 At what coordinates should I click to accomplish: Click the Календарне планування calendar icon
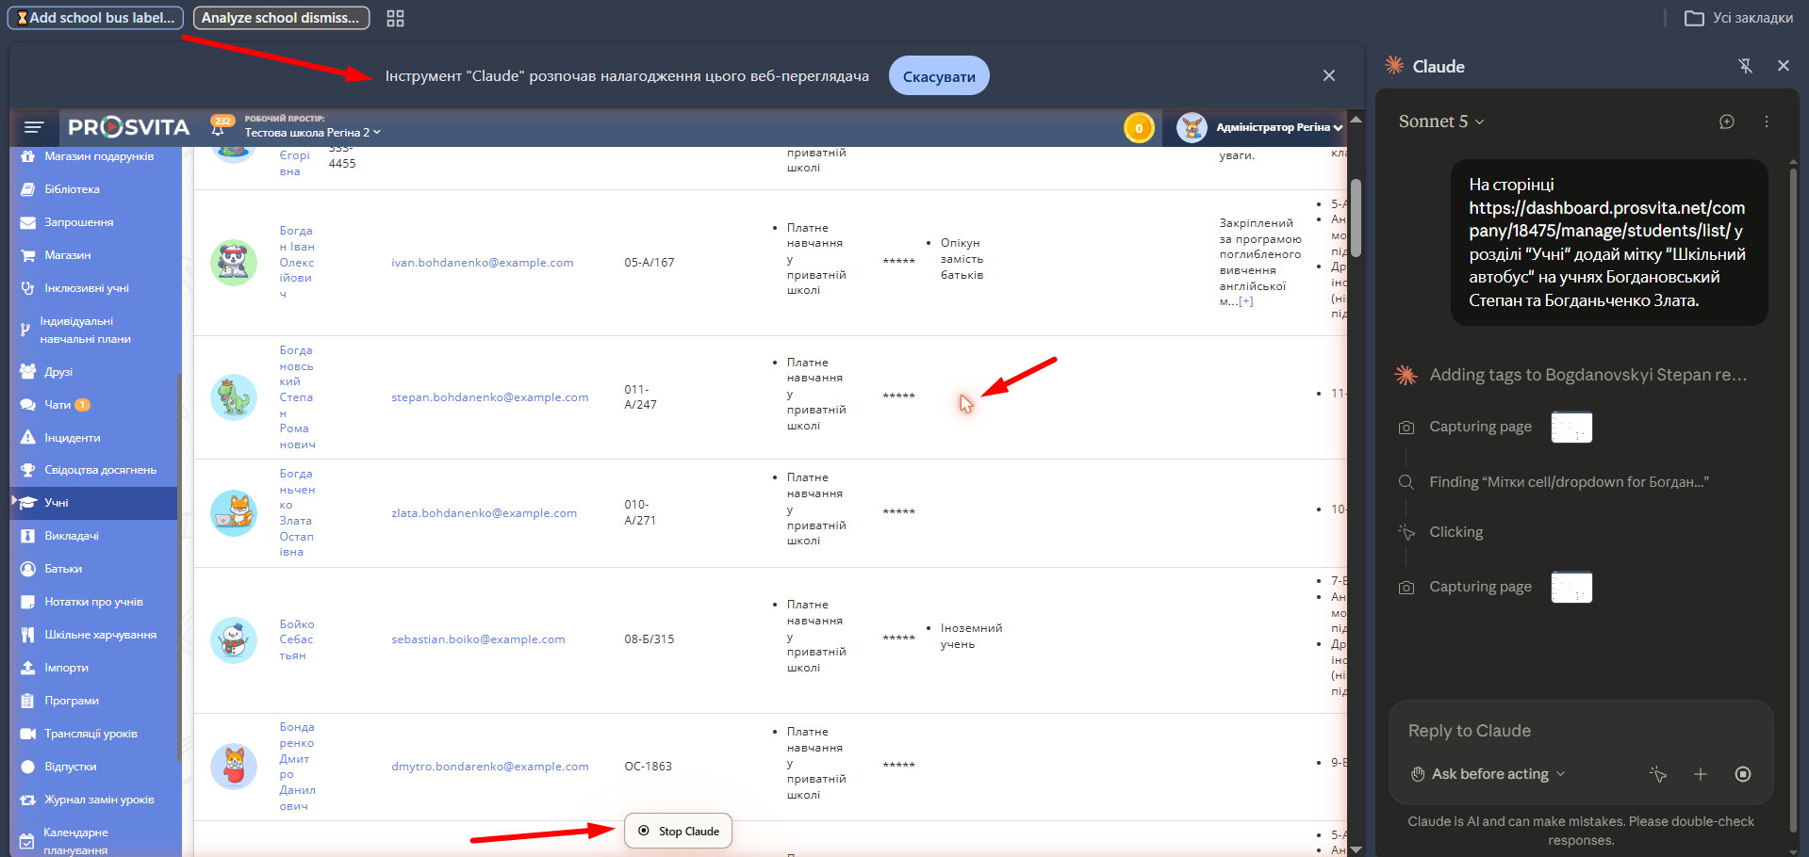pyautogui.click(x=28, y=841)
